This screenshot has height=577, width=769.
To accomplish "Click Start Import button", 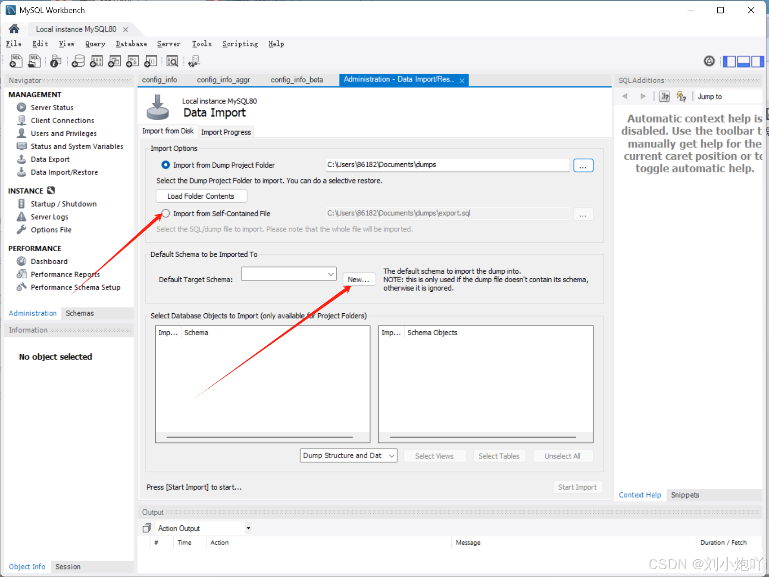I will (577, 487).
